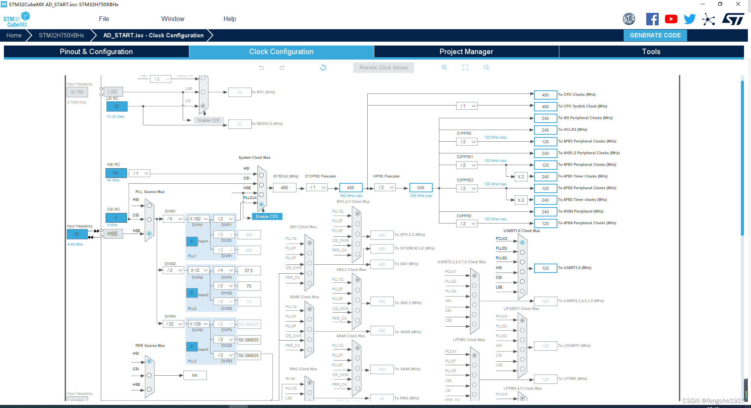Select PCLK2 in USART1,6 Clock Mux
The image size is (751, 408).
[522, 243]
